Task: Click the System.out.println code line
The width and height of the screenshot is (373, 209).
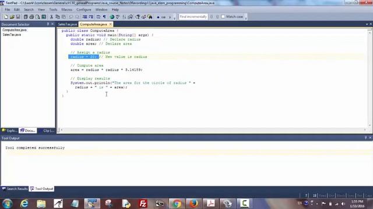Action: [x=133, y=83]
